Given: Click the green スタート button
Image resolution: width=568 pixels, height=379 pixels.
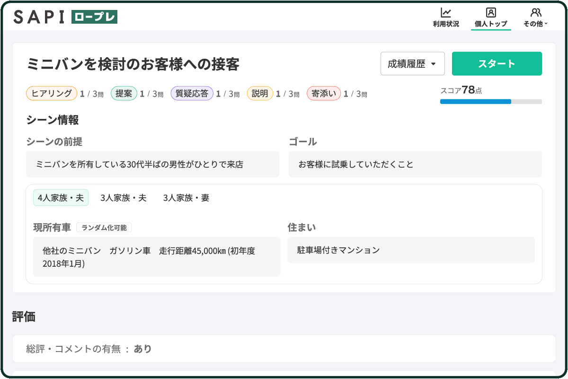Looking at the screenshot, I should (x=497, y=63).
